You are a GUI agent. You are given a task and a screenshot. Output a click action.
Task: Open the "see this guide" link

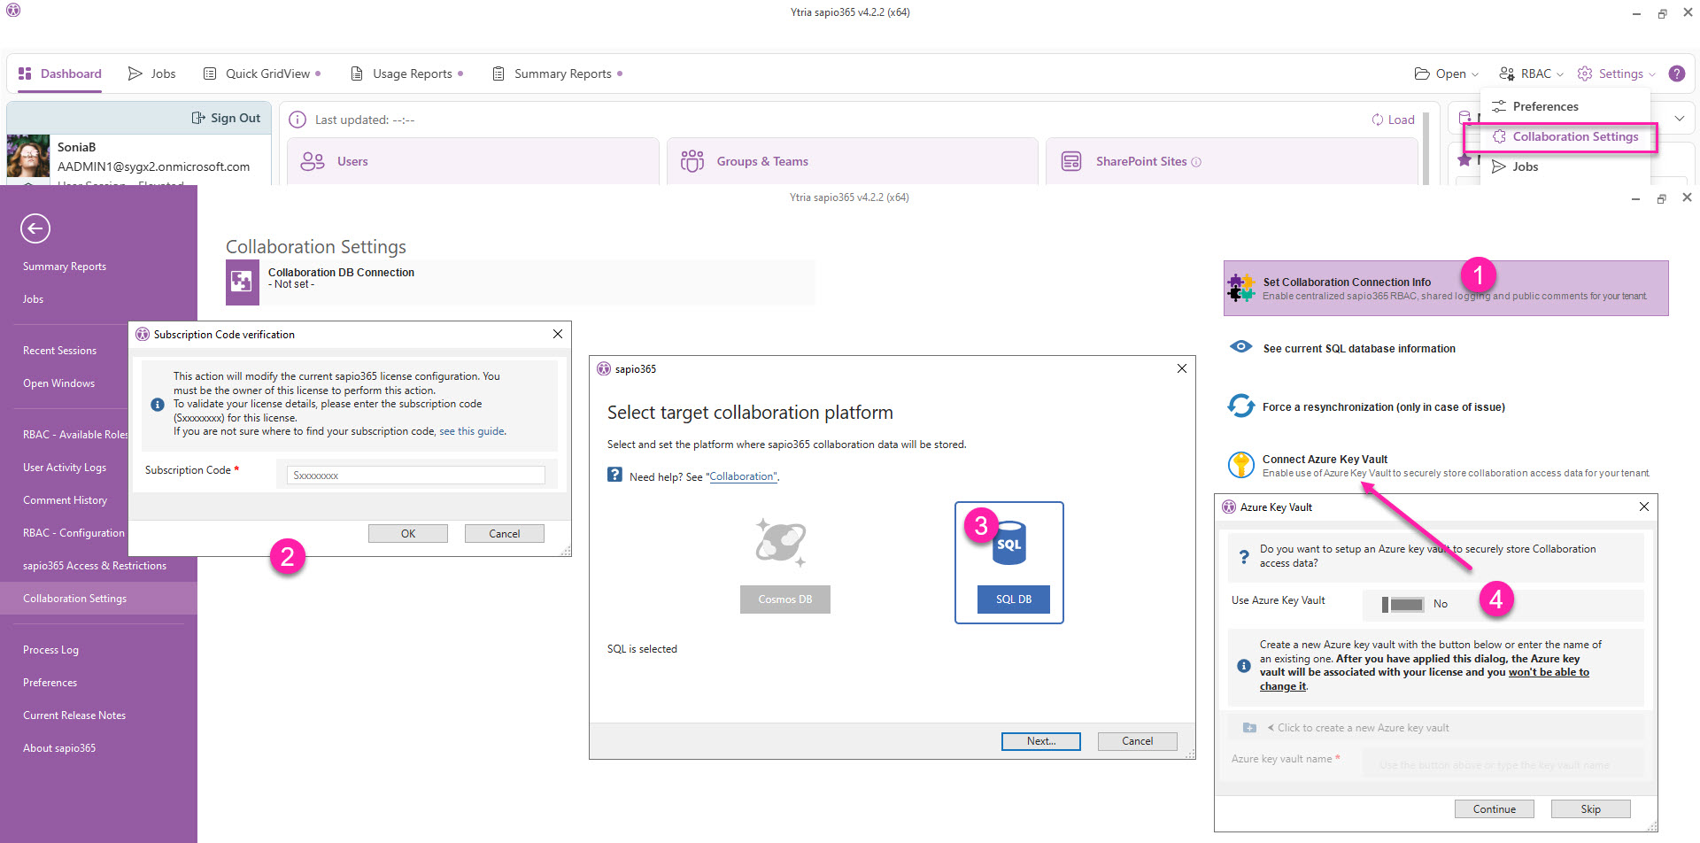472,431
